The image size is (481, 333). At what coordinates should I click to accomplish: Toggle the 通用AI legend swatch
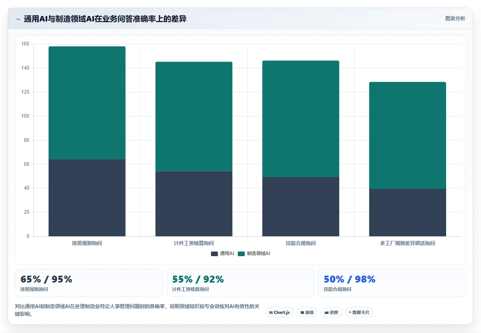214,254
